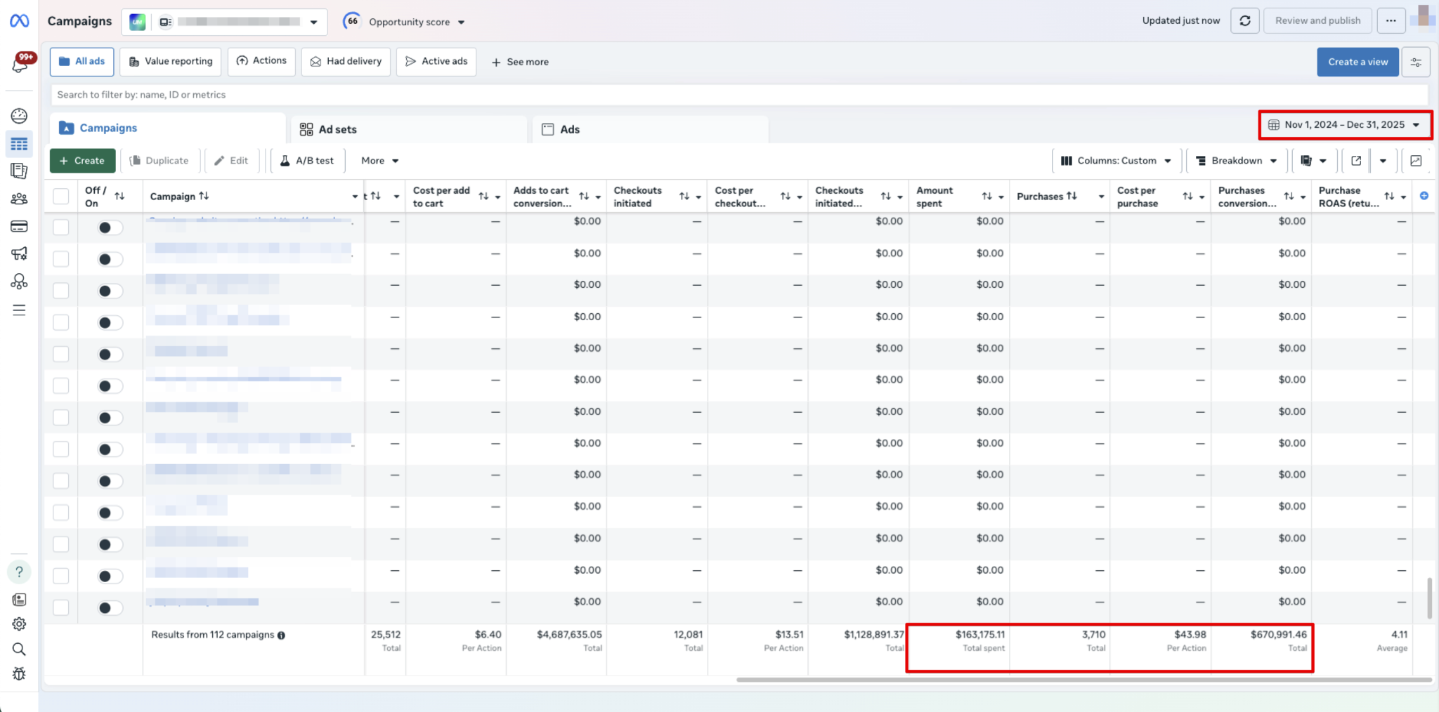Open the view settings sliders icon
This screenshot has width=1439, height=712.
pyautogui.click(x=1416, y=62)
